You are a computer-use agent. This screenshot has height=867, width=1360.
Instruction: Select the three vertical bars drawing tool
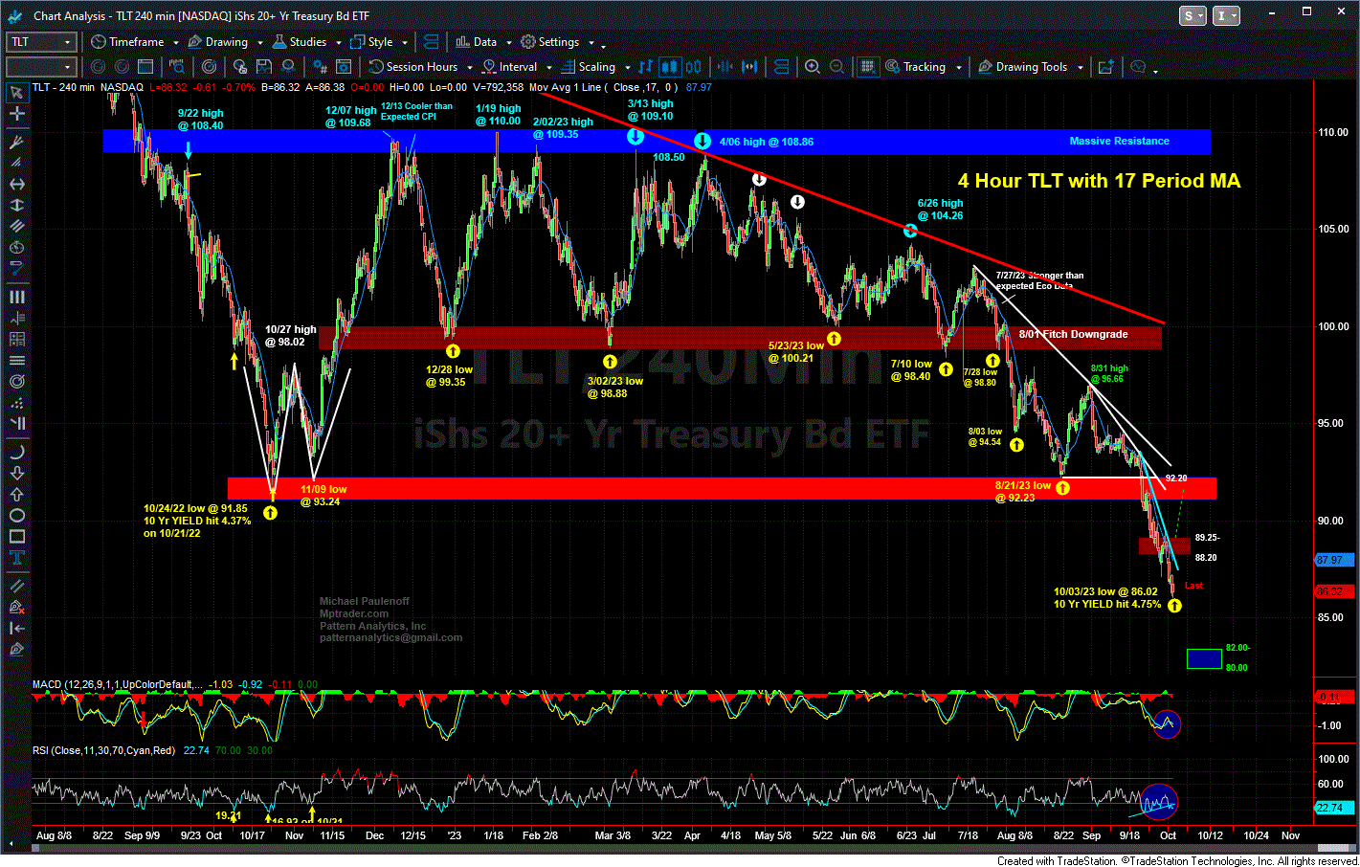[16, 297]
